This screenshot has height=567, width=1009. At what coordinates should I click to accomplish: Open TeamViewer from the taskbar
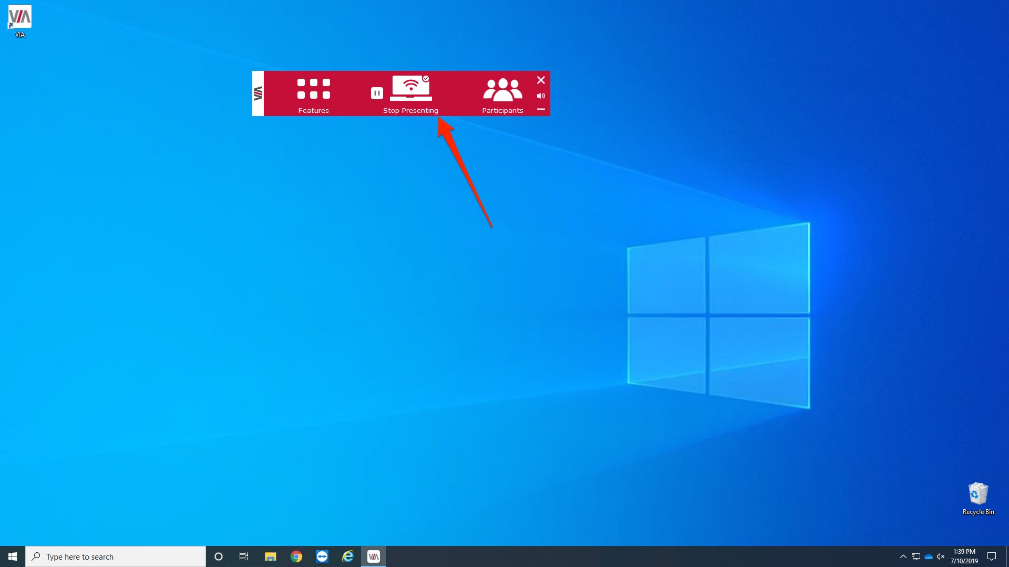tap(322, 556)
